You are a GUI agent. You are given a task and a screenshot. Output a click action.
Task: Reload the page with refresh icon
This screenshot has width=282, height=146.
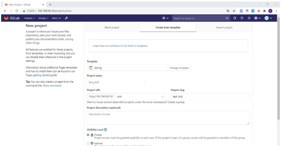(17, 11)
